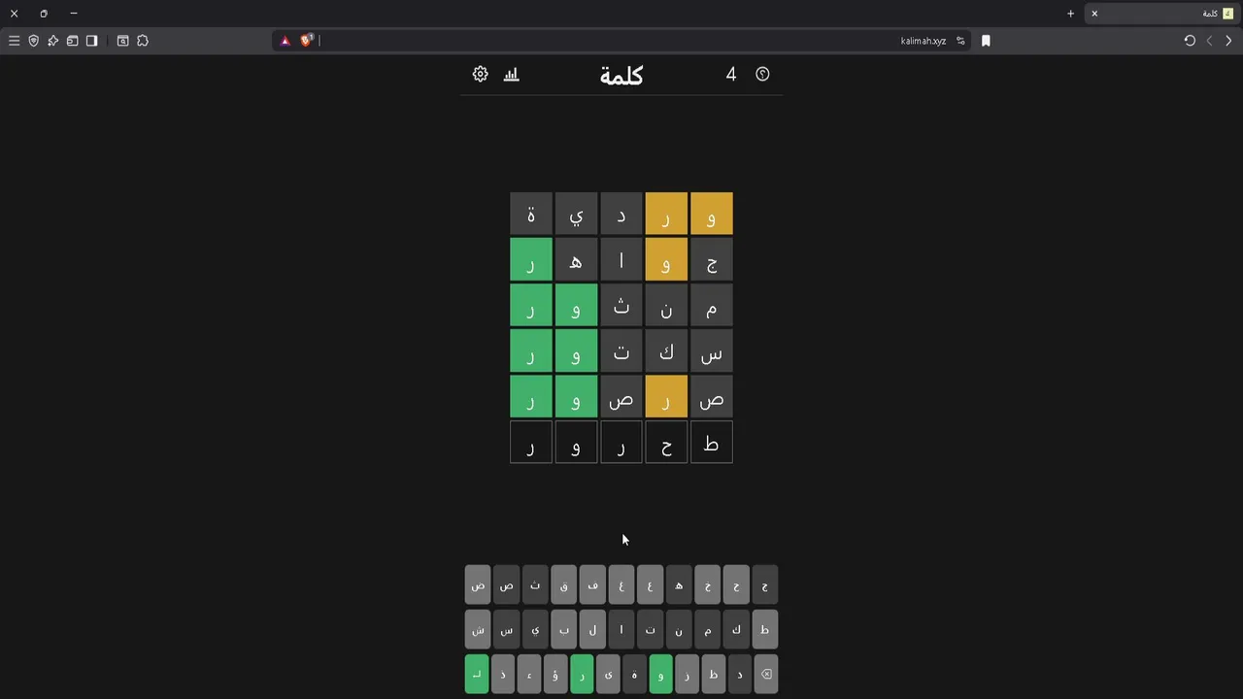Focus the address bar showing kalimah.xyz

tap(621, 41)
